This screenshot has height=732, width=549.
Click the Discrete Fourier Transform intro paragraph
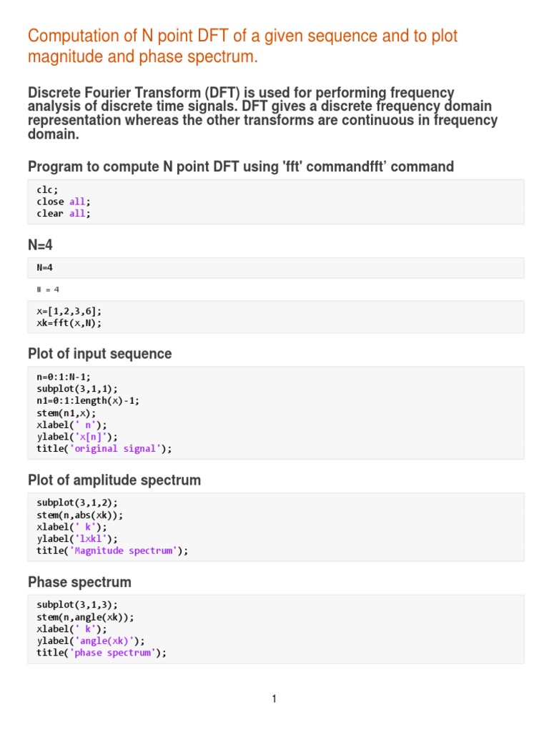coord(262,114)
